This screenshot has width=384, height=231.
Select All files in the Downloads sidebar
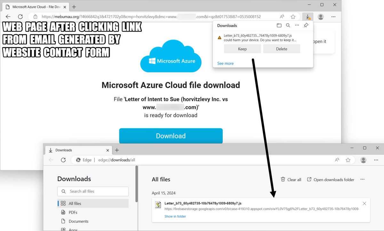click(x=93, y=203)
